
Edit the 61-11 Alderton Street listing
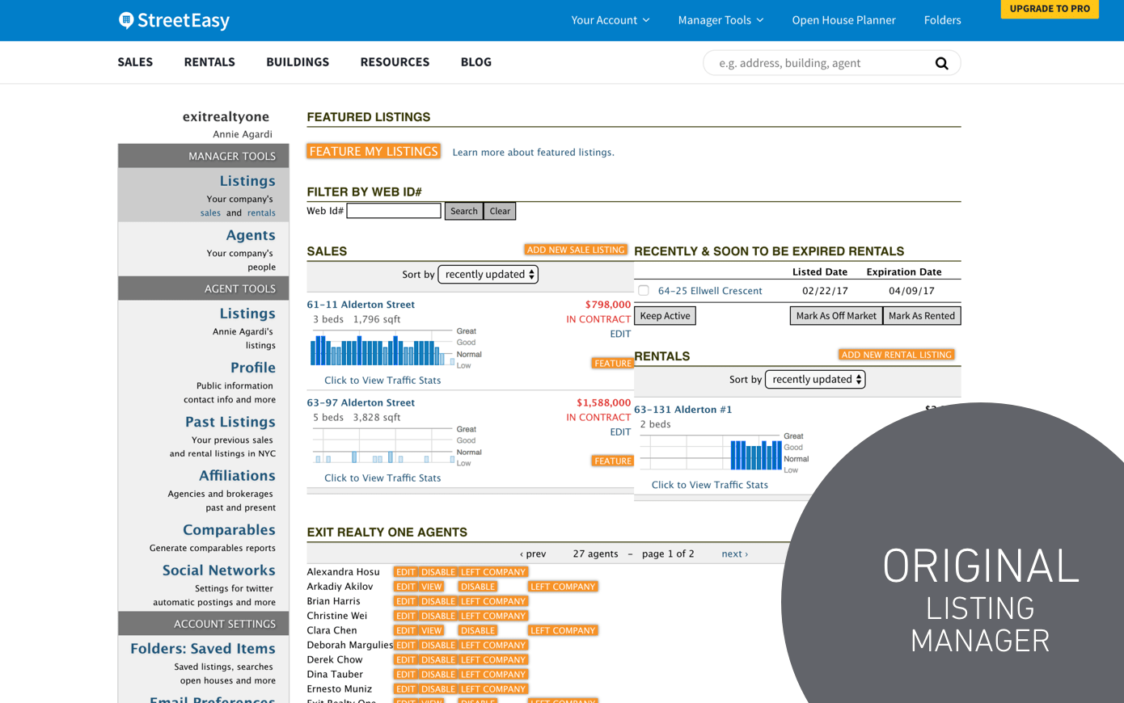click(x=620, y=334)
